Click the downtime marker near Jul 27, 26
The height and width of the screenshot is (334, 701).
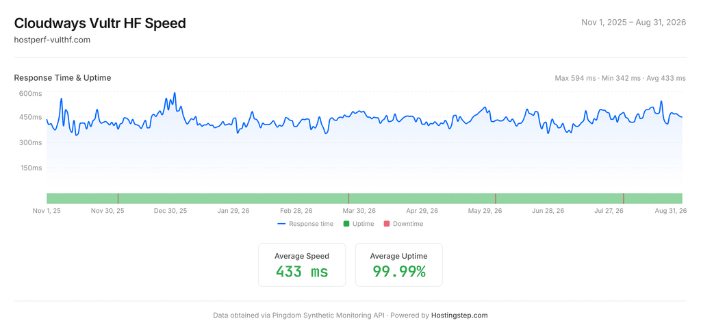click(624, 198)
